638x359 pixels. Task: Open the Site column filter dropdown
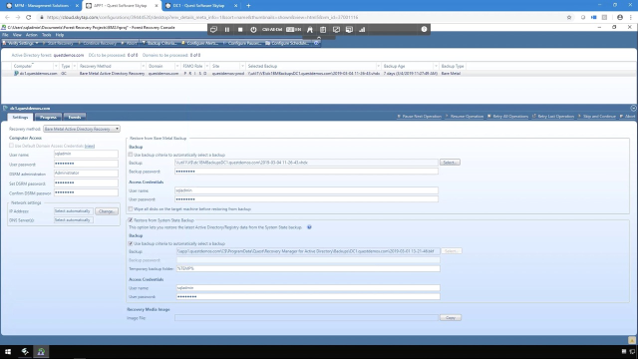click(242, 66)
